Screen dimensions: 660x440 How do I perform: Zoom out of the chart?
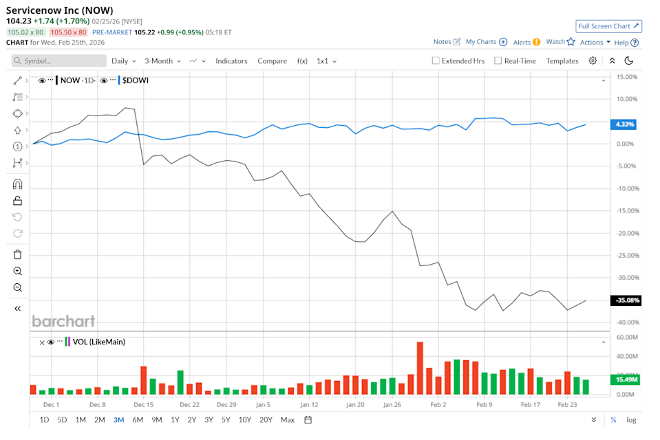pyautogui.click(x=17, y=287)
